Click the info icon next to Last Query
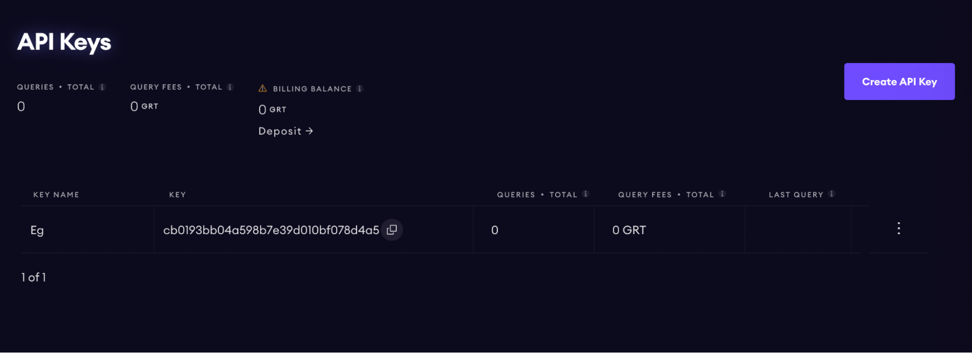Image resolution: width=972 pixels, height=353 pixels. (831, 194)
